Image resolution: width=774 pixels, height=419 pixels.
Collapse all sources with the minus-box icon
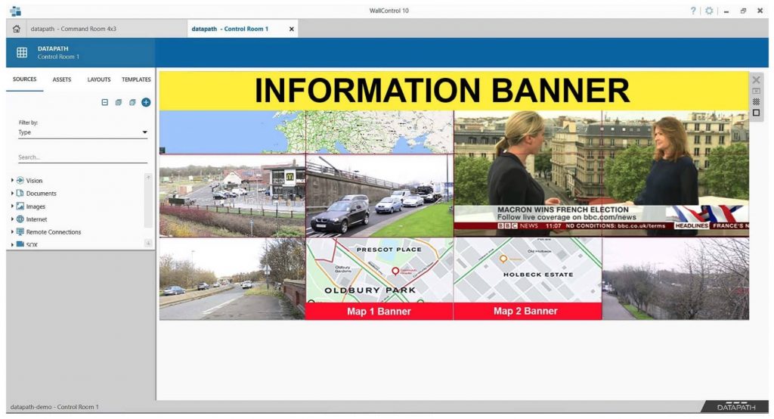[x=104, y=102]
